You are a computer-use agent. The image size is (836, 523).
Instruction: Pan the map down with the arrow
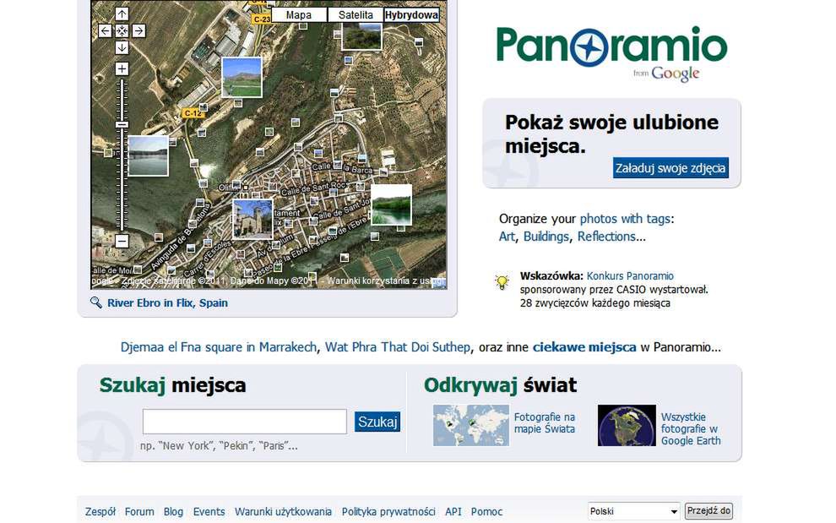coord(122,47)
